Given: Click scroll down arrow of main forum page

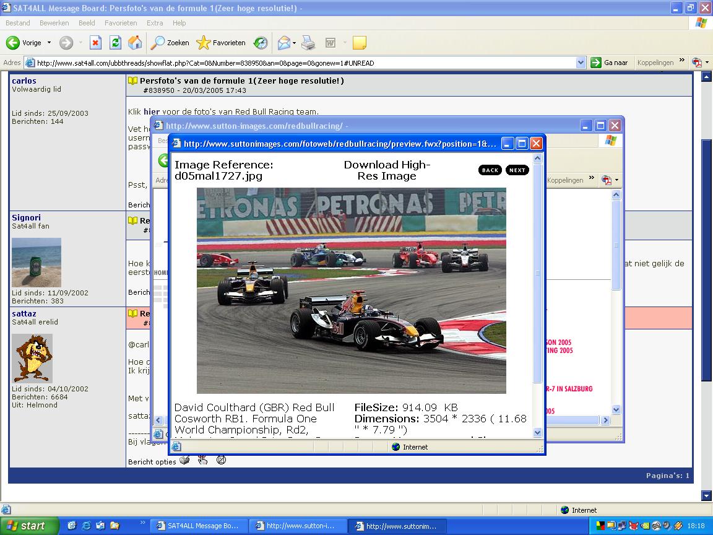Looking at the screenshot, I should coord(706,495).
